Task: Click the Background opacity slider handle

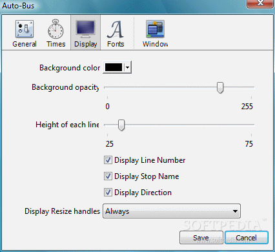Action: click(220, 88)
